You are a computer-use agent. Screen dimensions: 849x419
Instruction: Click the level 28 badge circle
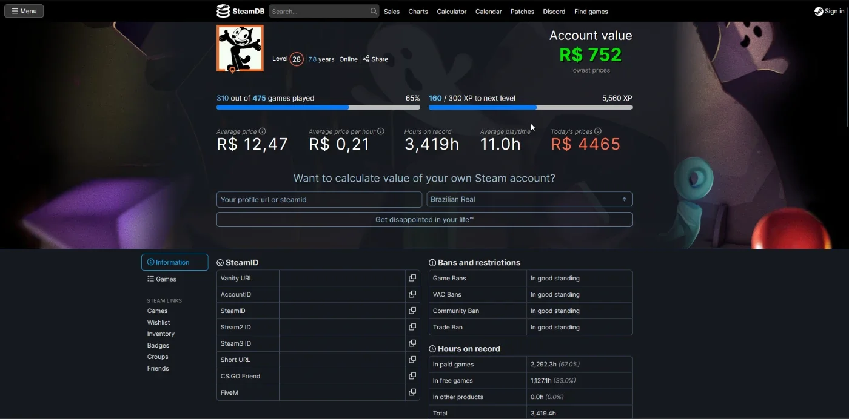pyautogui.click(x=297, y=59)
